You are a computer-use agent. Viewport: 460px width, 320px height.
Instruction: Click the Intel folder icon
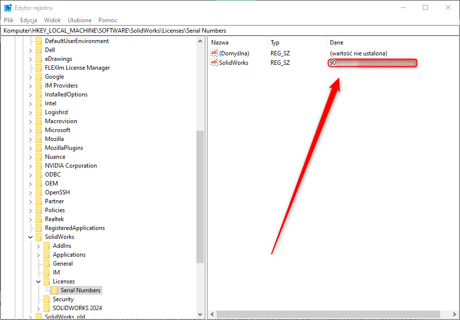click(39, 103)
